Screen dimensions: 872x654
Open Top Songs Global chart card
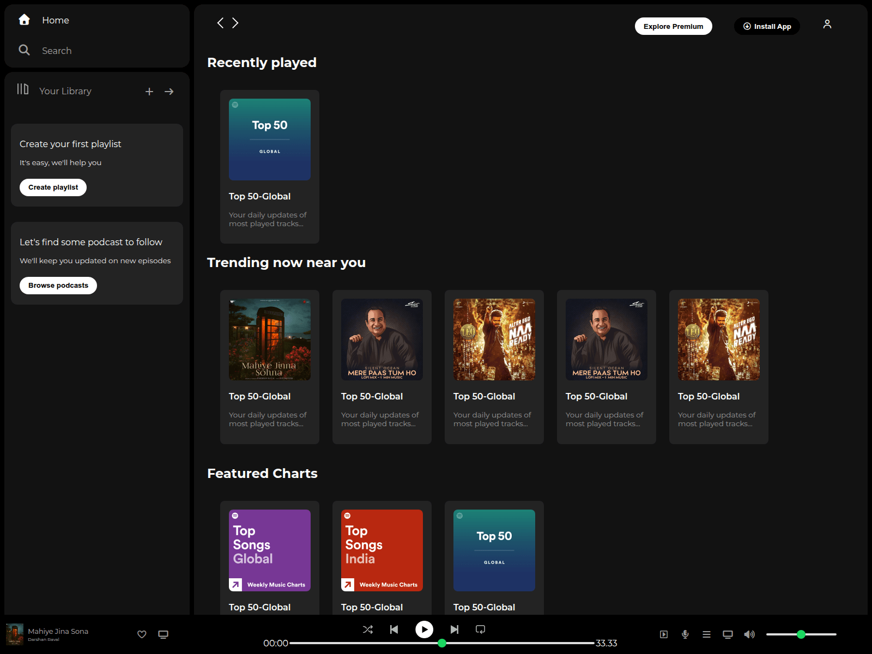pyautogui.click(x=270, y=558)
